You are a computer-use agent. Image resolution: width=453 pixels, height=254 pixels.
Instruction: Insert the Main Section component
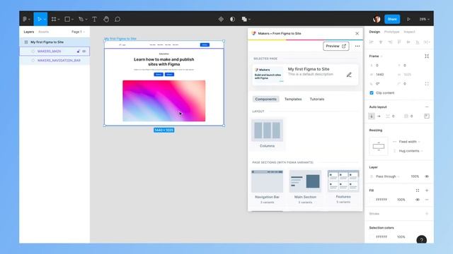point(305,186)
